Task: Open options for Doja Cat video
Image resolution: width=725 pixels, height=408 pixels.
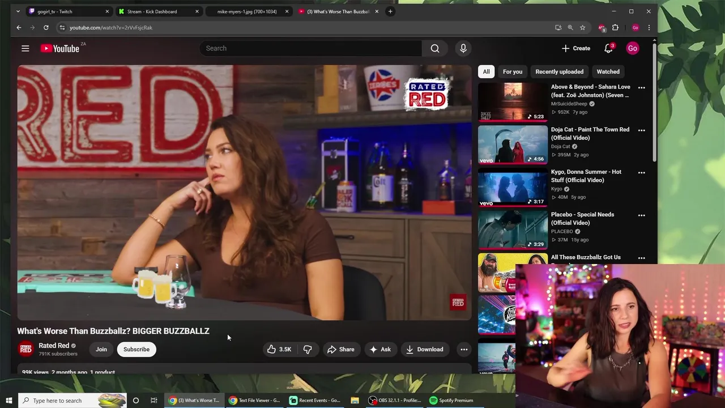Action: [642, 130]
